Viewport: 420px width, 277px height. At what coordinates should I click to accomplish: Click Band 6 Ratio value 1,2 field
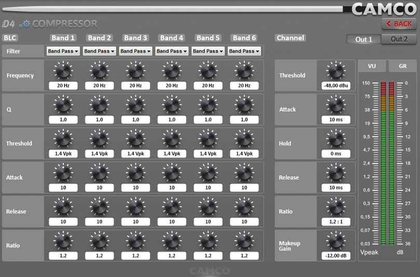pos(245,256)
